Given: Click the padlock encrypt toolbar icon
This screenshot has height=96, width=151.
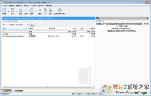Looking at the screenshot, I should [x=45, y=10].
